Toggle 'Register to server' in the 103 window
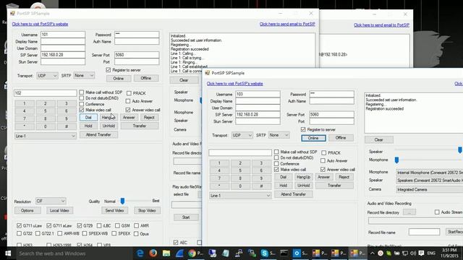Image resolution: width=463 pixels, height=260 pixels. click(303, 129)
